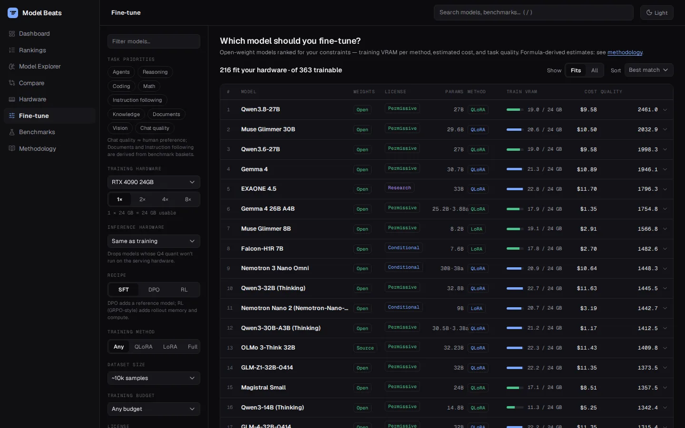Toggle the Math task priority chip
This screenshot has height=428, width=685.
click(149, 86)
